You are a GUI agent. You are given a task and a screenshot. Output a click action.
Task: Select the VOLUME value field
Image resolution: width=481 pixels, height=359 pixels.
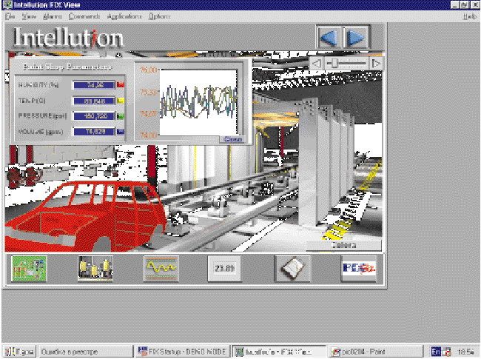[x=94, y=132]
